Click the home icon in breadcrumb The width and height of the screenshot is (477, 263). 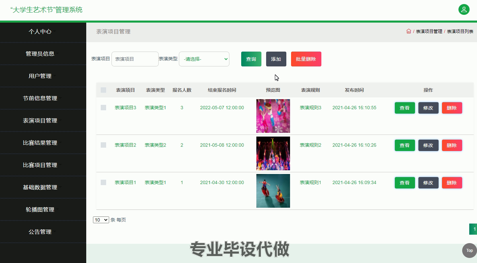pos(409,31)
